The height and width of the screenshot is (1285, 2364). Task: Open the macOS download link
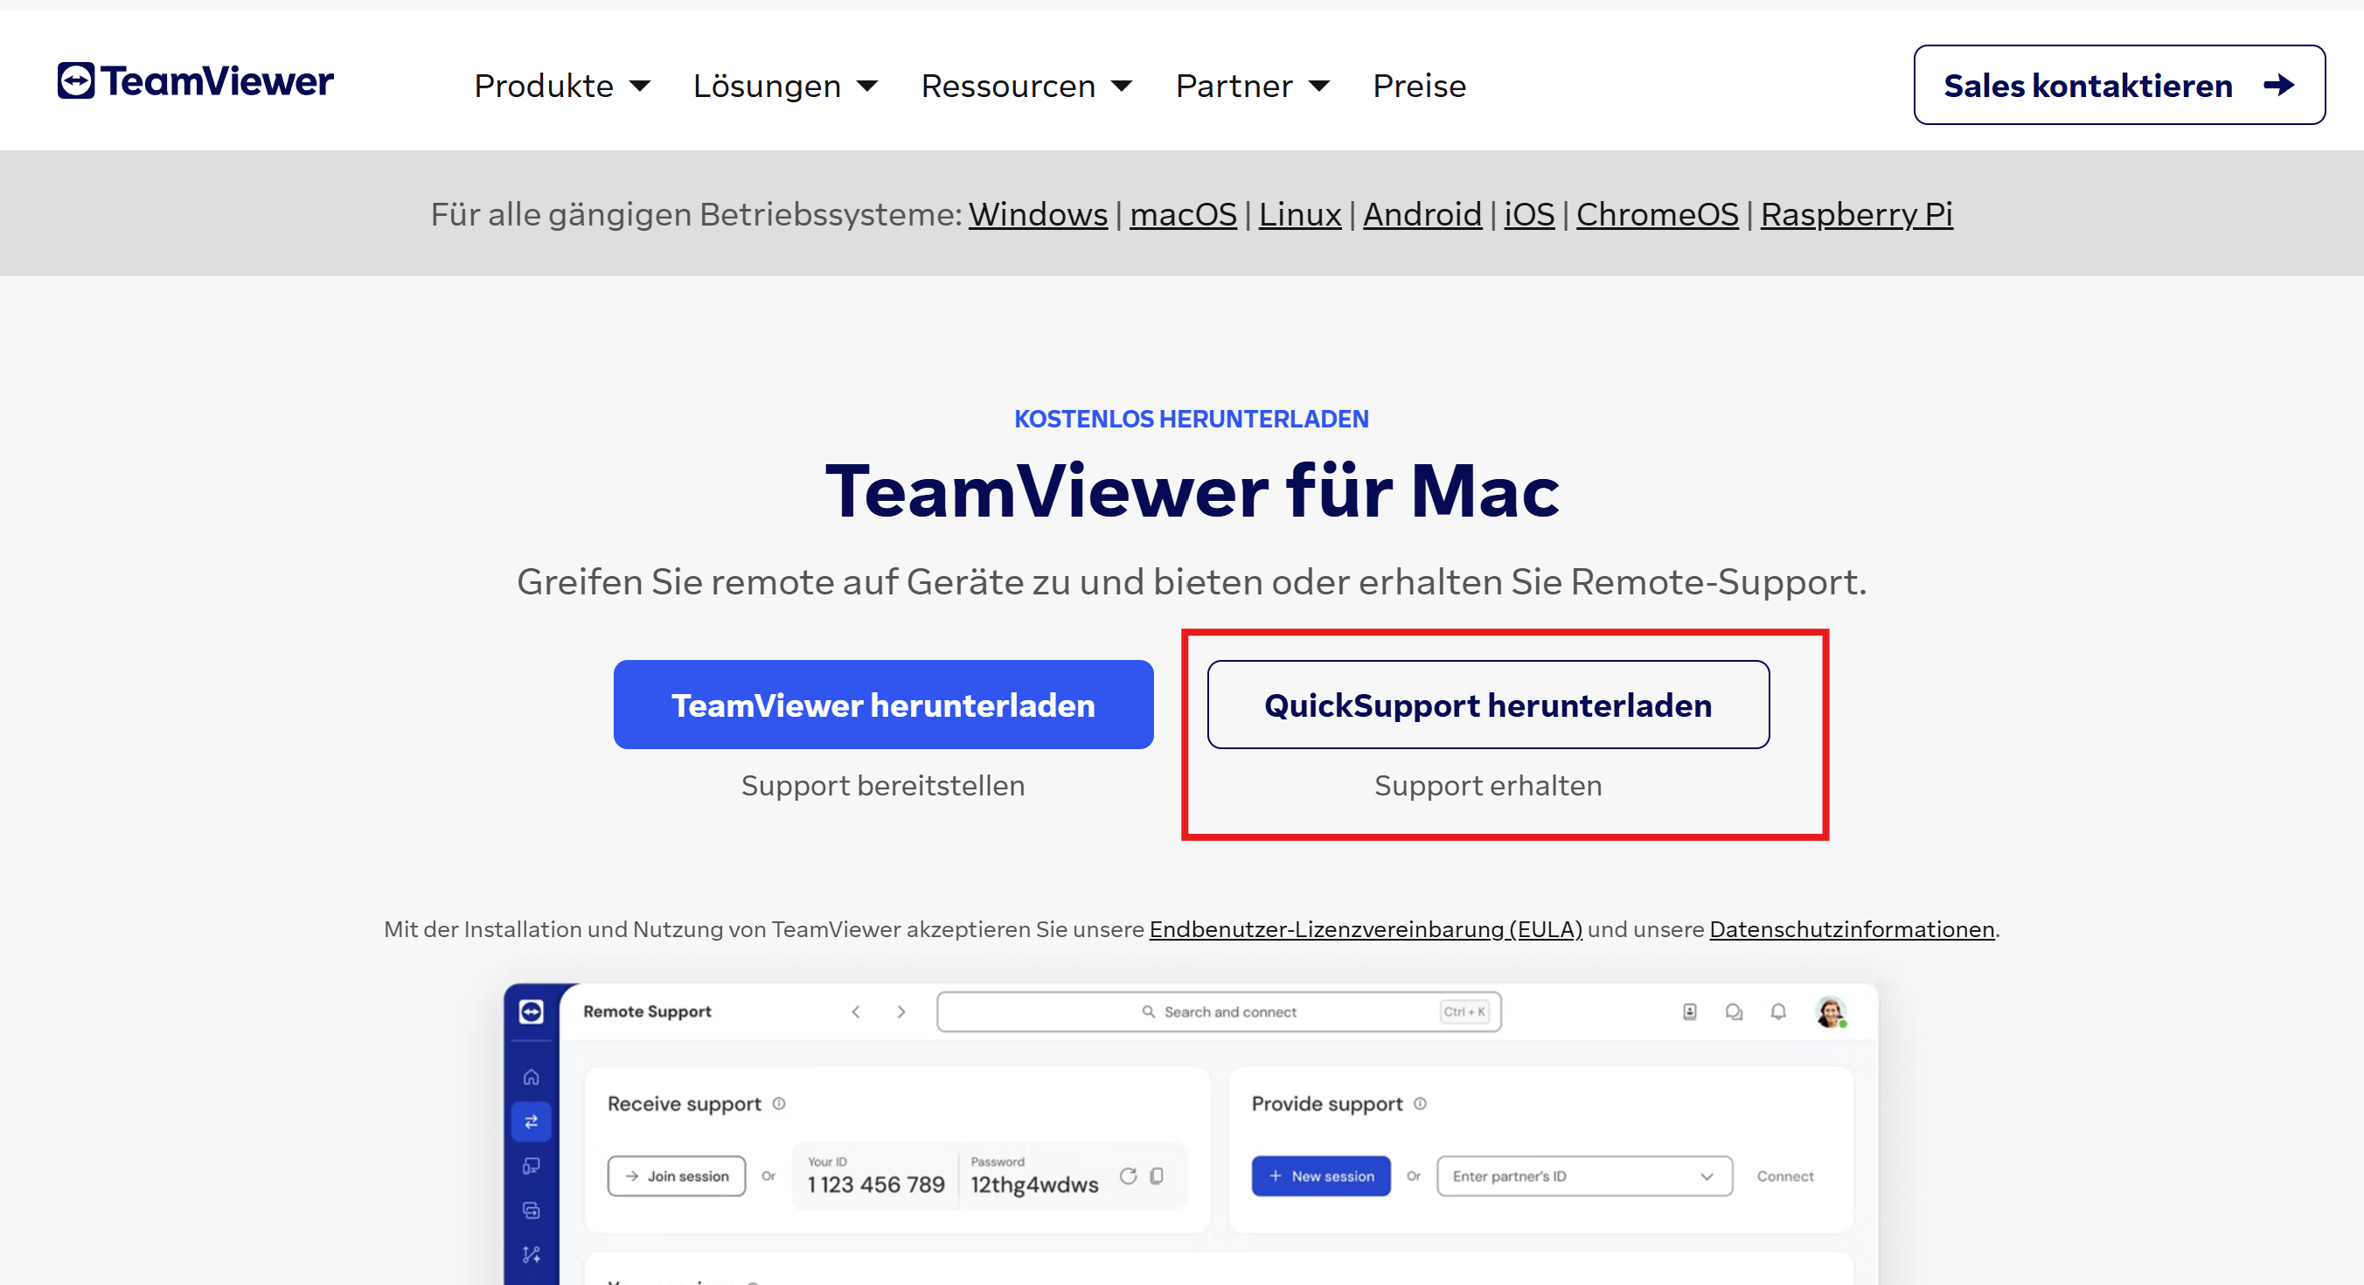coord(1183,215)
